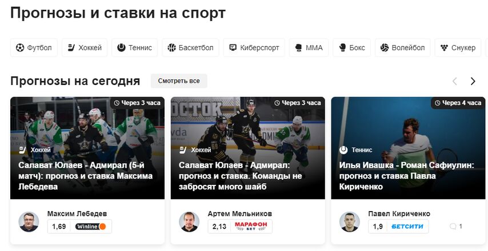Show next forecasts with right arrow
The image size is (488, 251).
473,81
